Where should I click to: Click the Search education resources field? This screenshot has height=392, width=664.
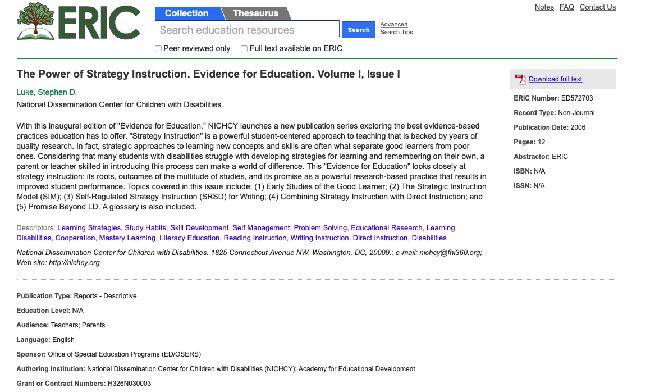(248, 30)
